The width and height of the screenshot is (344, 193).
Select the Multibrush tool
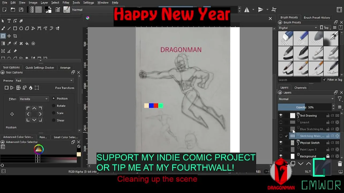(57, 28)
